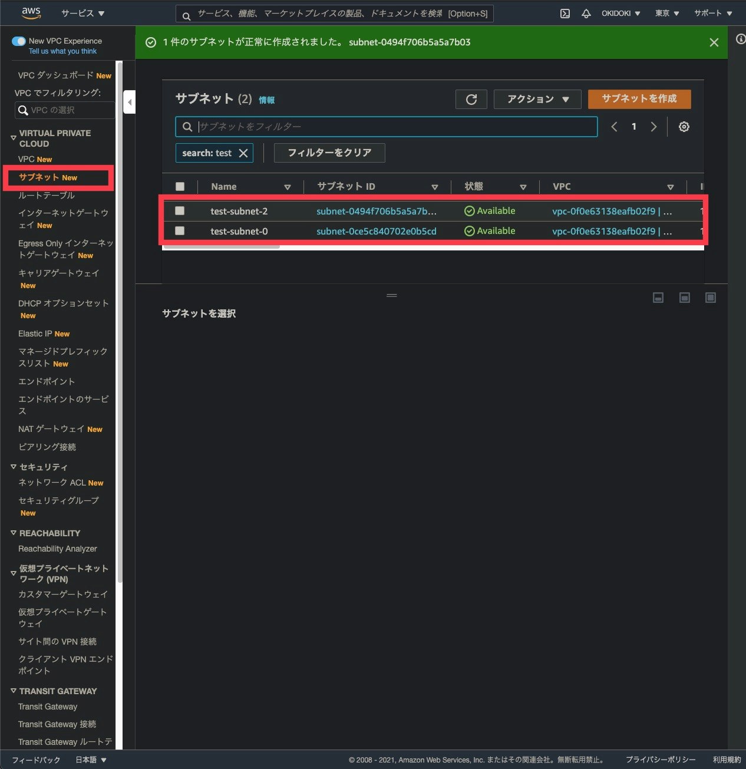Viewport: 746px width, 769px height.
Task: Click the search icon in top bar
Action: [186, 16]
